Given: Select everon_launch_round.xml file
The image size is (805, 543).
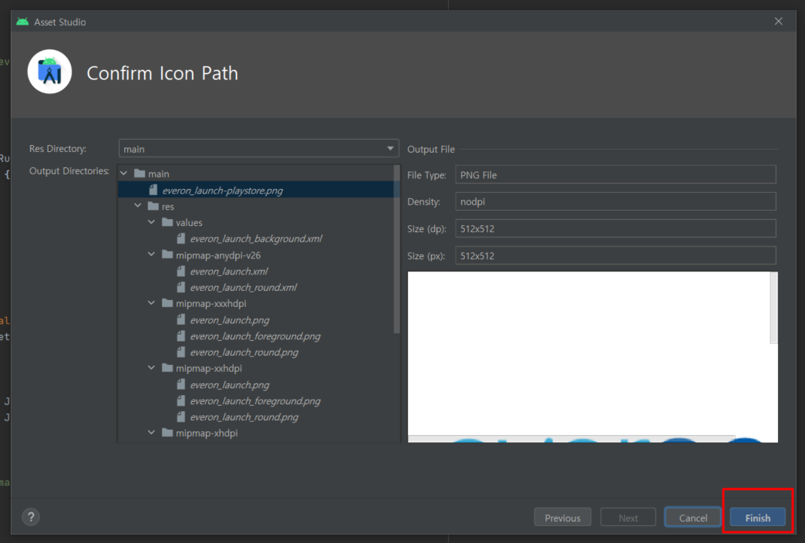Looking at the screenshot, I should pyautogui.click(x=243, y=287).
